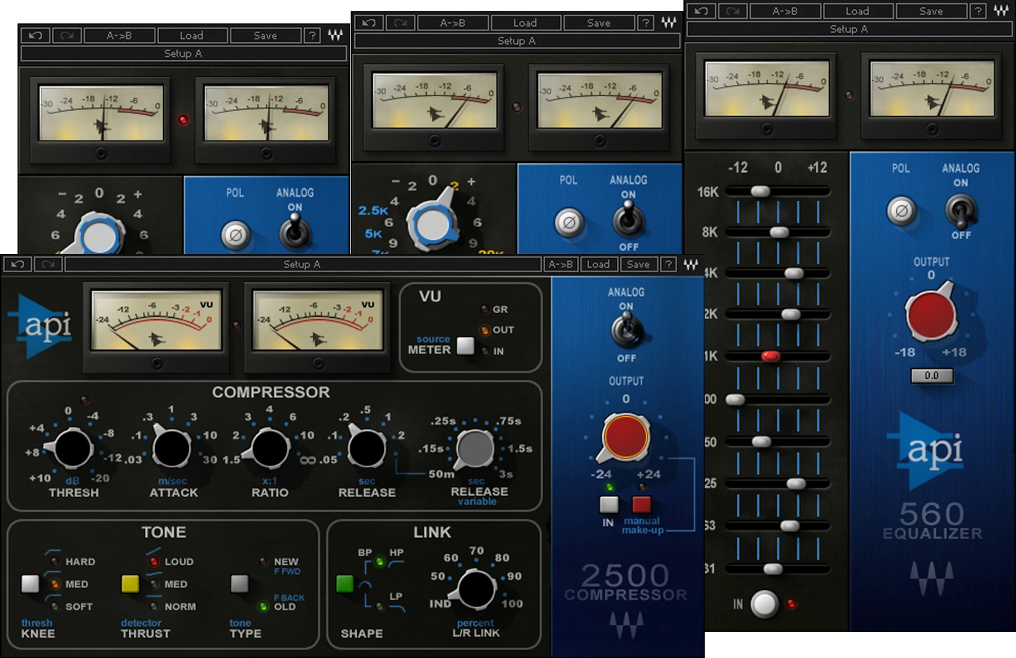Click the POL phase-invert button in top-left EQ window
Screen dimensions: 1016x658
click(236, 235)
